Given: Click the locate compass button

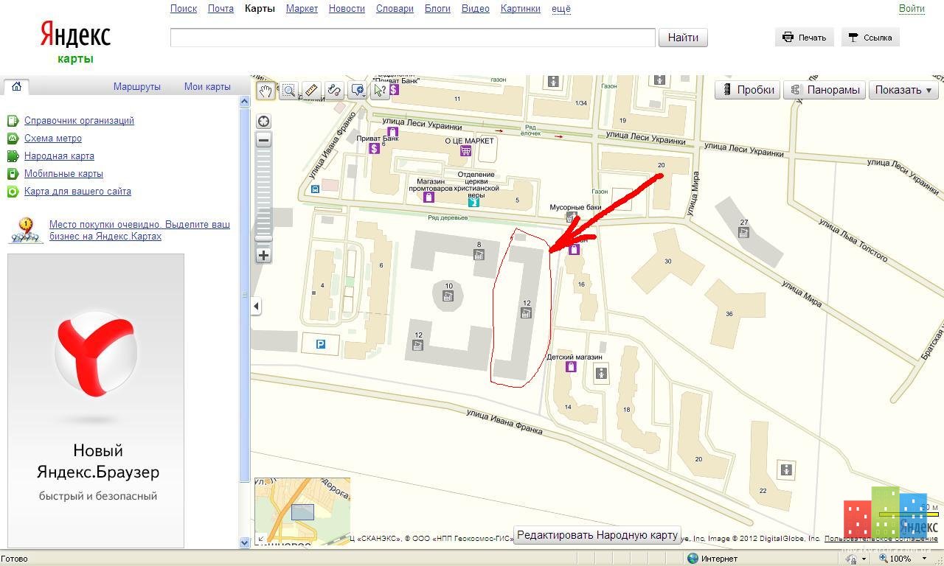Looking at the screenshot, I should (x=263, y=121).
